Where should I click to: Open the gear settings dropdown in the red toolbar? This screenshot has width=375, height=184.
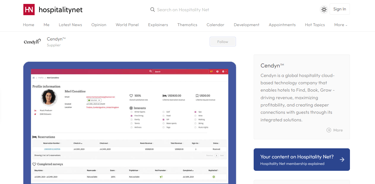coord(224,71)
